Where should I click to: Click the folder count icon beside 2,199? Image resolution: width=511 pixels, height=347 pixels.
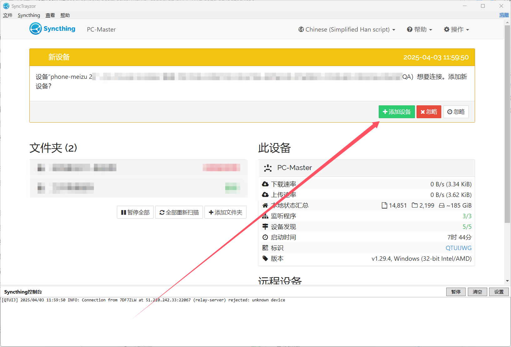point(415,205)
